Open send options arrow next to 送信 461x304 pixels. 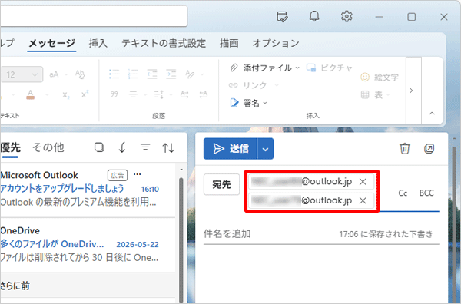pyautogui.click(x=265, y=149)
